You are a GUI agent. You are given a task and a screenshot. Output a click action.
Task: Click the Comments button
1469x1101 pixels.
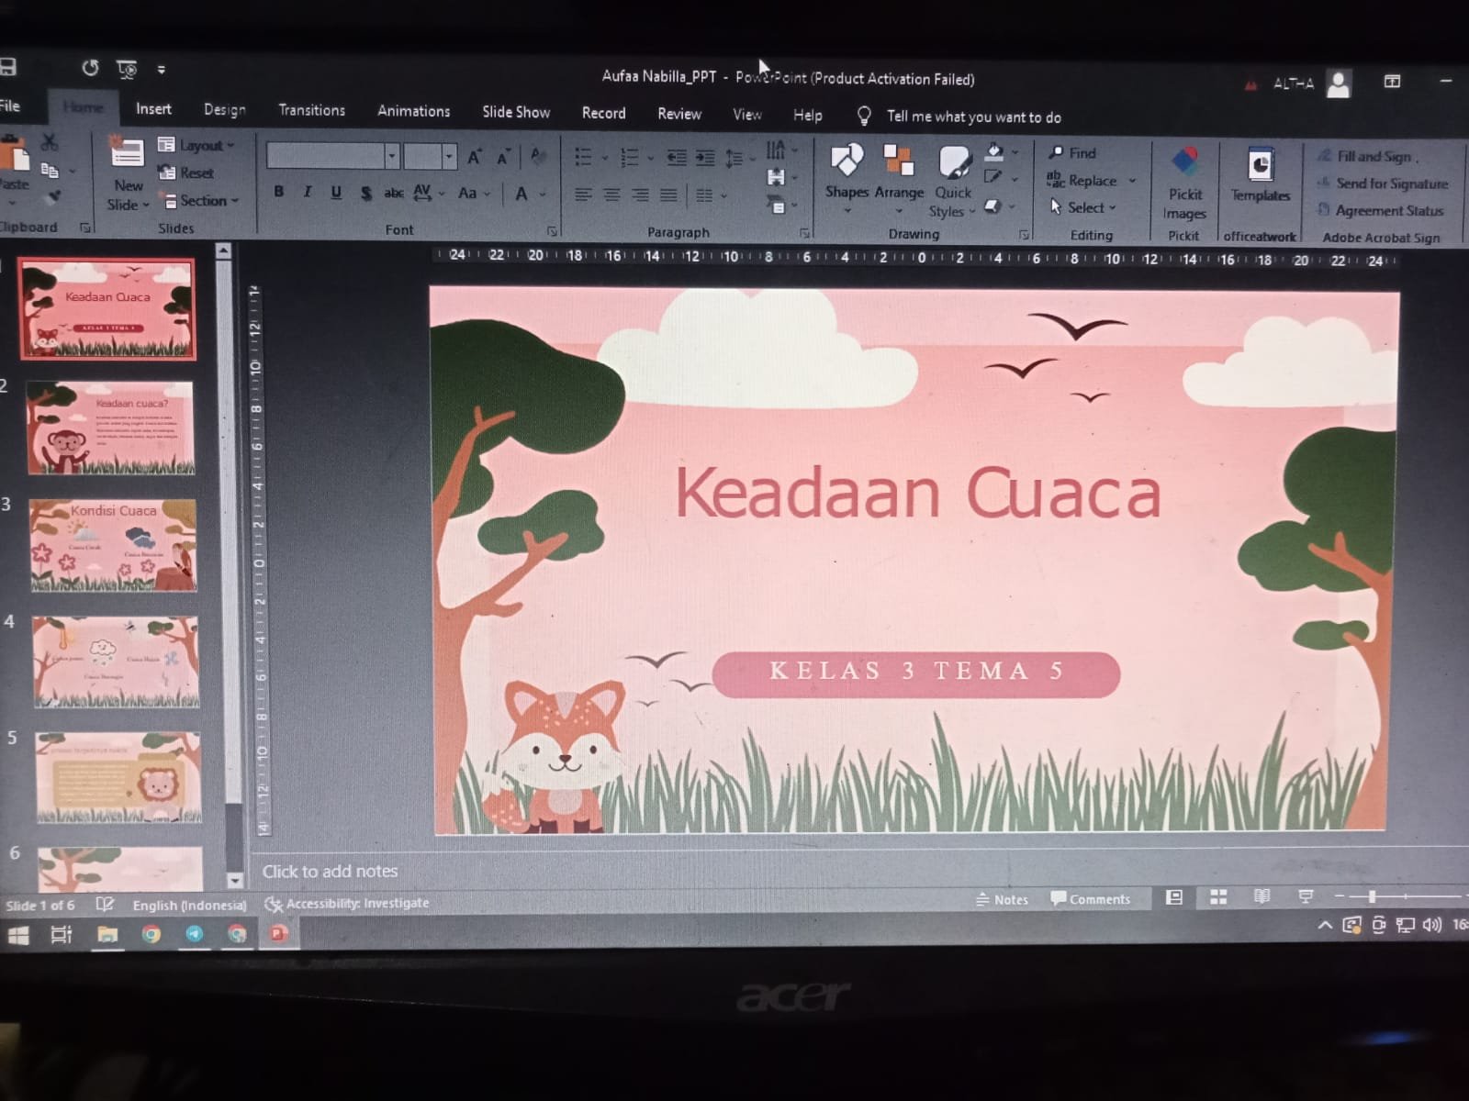(x=1091, y=899)
